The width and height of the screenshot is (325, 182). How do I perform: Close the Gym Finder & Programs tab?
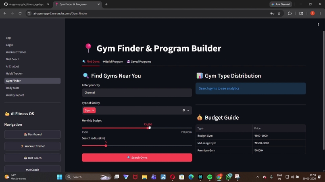coord(98,4)
